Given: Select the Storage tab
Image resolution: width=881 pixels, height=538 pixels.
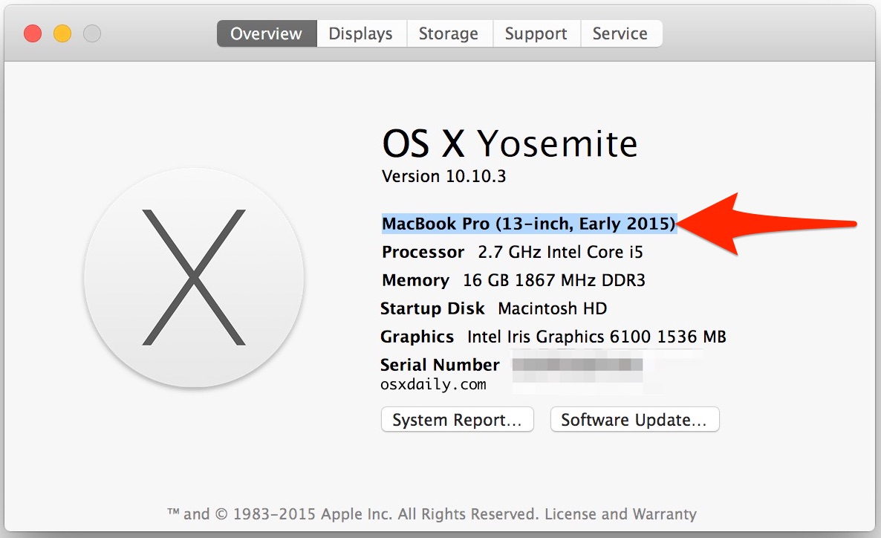Looking at the screenshot, I should tap(449, 33).
